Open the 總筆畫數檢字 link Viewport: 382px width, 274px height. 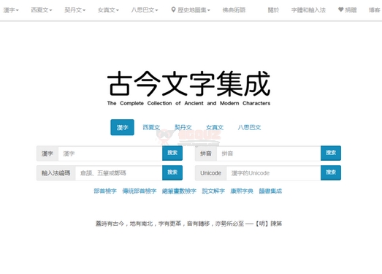[x=179, y=191]
